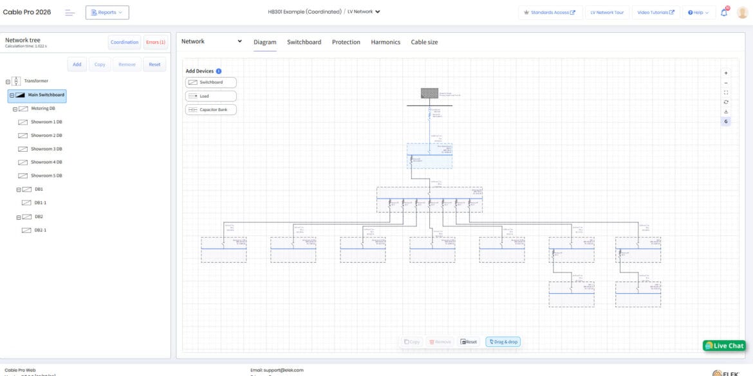This screenshot has width=753, height=376.
Task: Click Reset in the network tree toolbar
Action: point(154,64)
